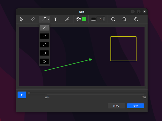Screen dimensions: 162x121
Task: Choose the double-headed arrow shape option
Action: pyautogui.click(x=44, y=45)
